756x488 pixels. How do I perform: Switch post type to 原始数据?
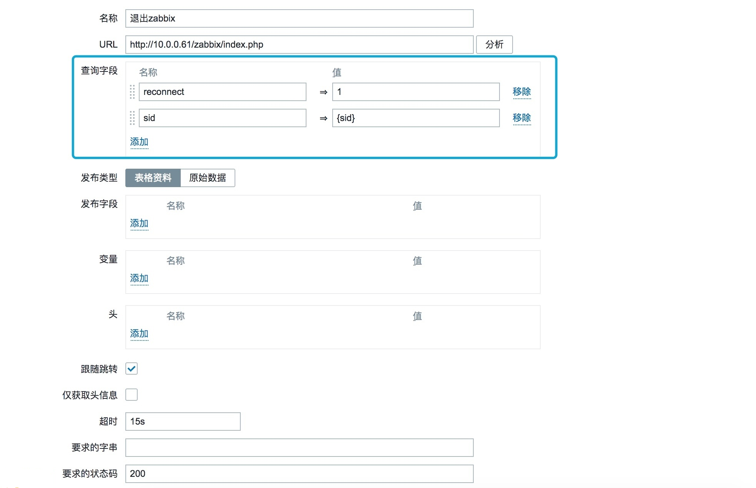(x=208, y=178)
